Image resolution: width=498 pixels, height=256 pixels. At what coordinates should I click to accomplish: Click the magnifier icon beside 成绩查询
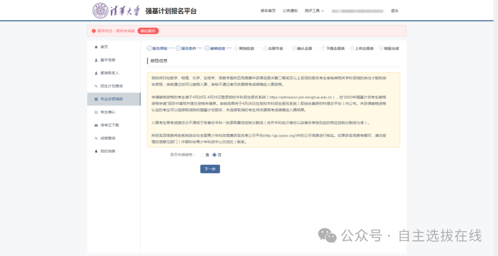click(96, 138)
